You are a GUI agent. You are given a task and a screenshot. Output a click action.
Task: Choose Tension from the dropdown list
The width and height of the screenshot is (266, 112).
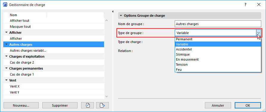(218, 65)
